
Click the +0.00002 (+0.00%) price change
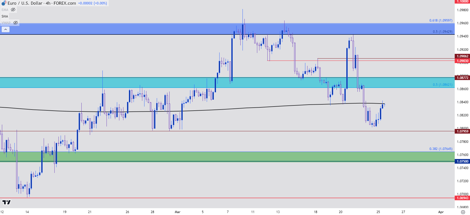click(x=93, y=3)
